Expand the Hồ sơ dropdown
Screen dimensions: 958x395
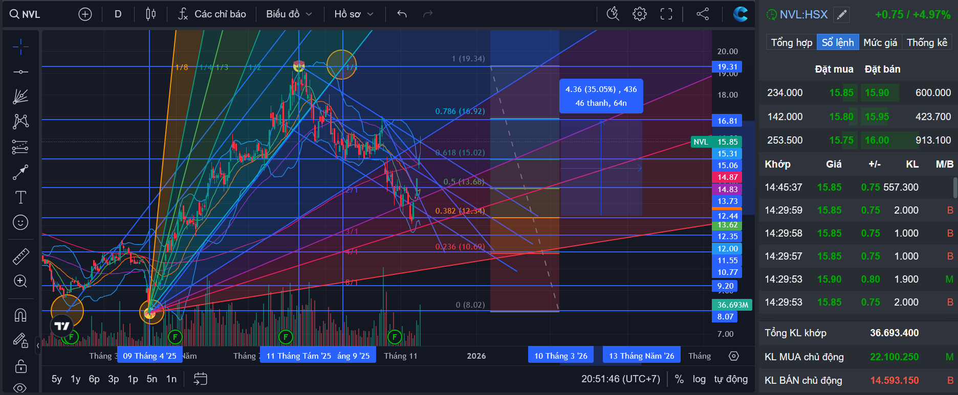[354, 14]
